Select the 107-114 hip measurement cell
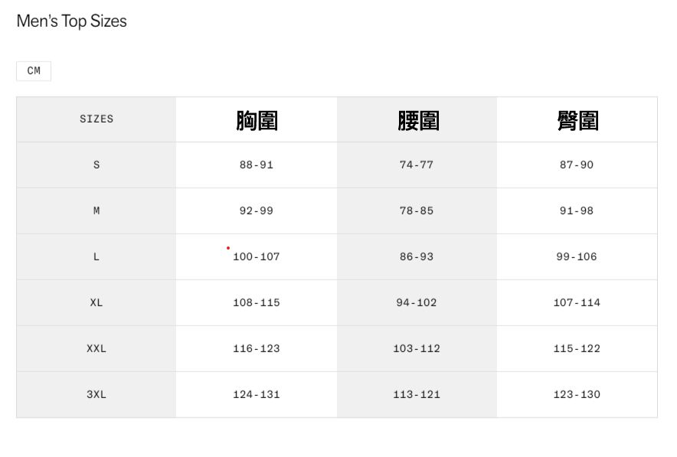Screen dimensions: 677x457 (577, 303)
